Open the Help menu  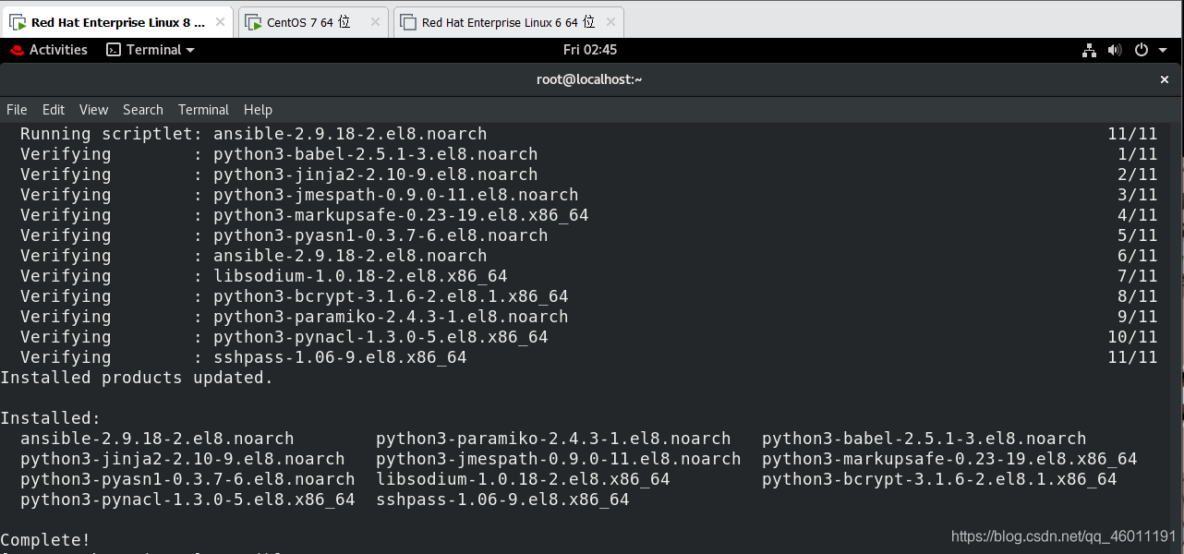tap(258, 109)
